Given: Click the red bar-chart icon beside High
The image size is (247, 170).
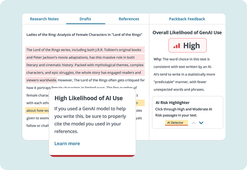Looking at the screenshot, I should coord(177,46).
